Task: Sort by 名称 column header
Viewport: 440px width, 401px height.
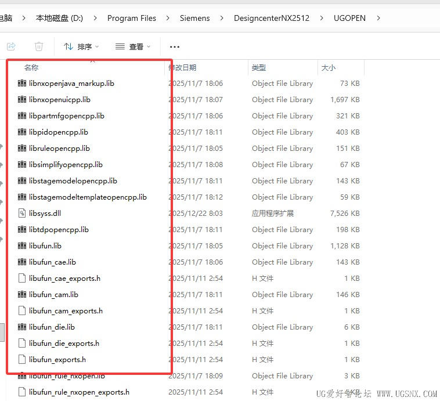Action: pos(31,68)
